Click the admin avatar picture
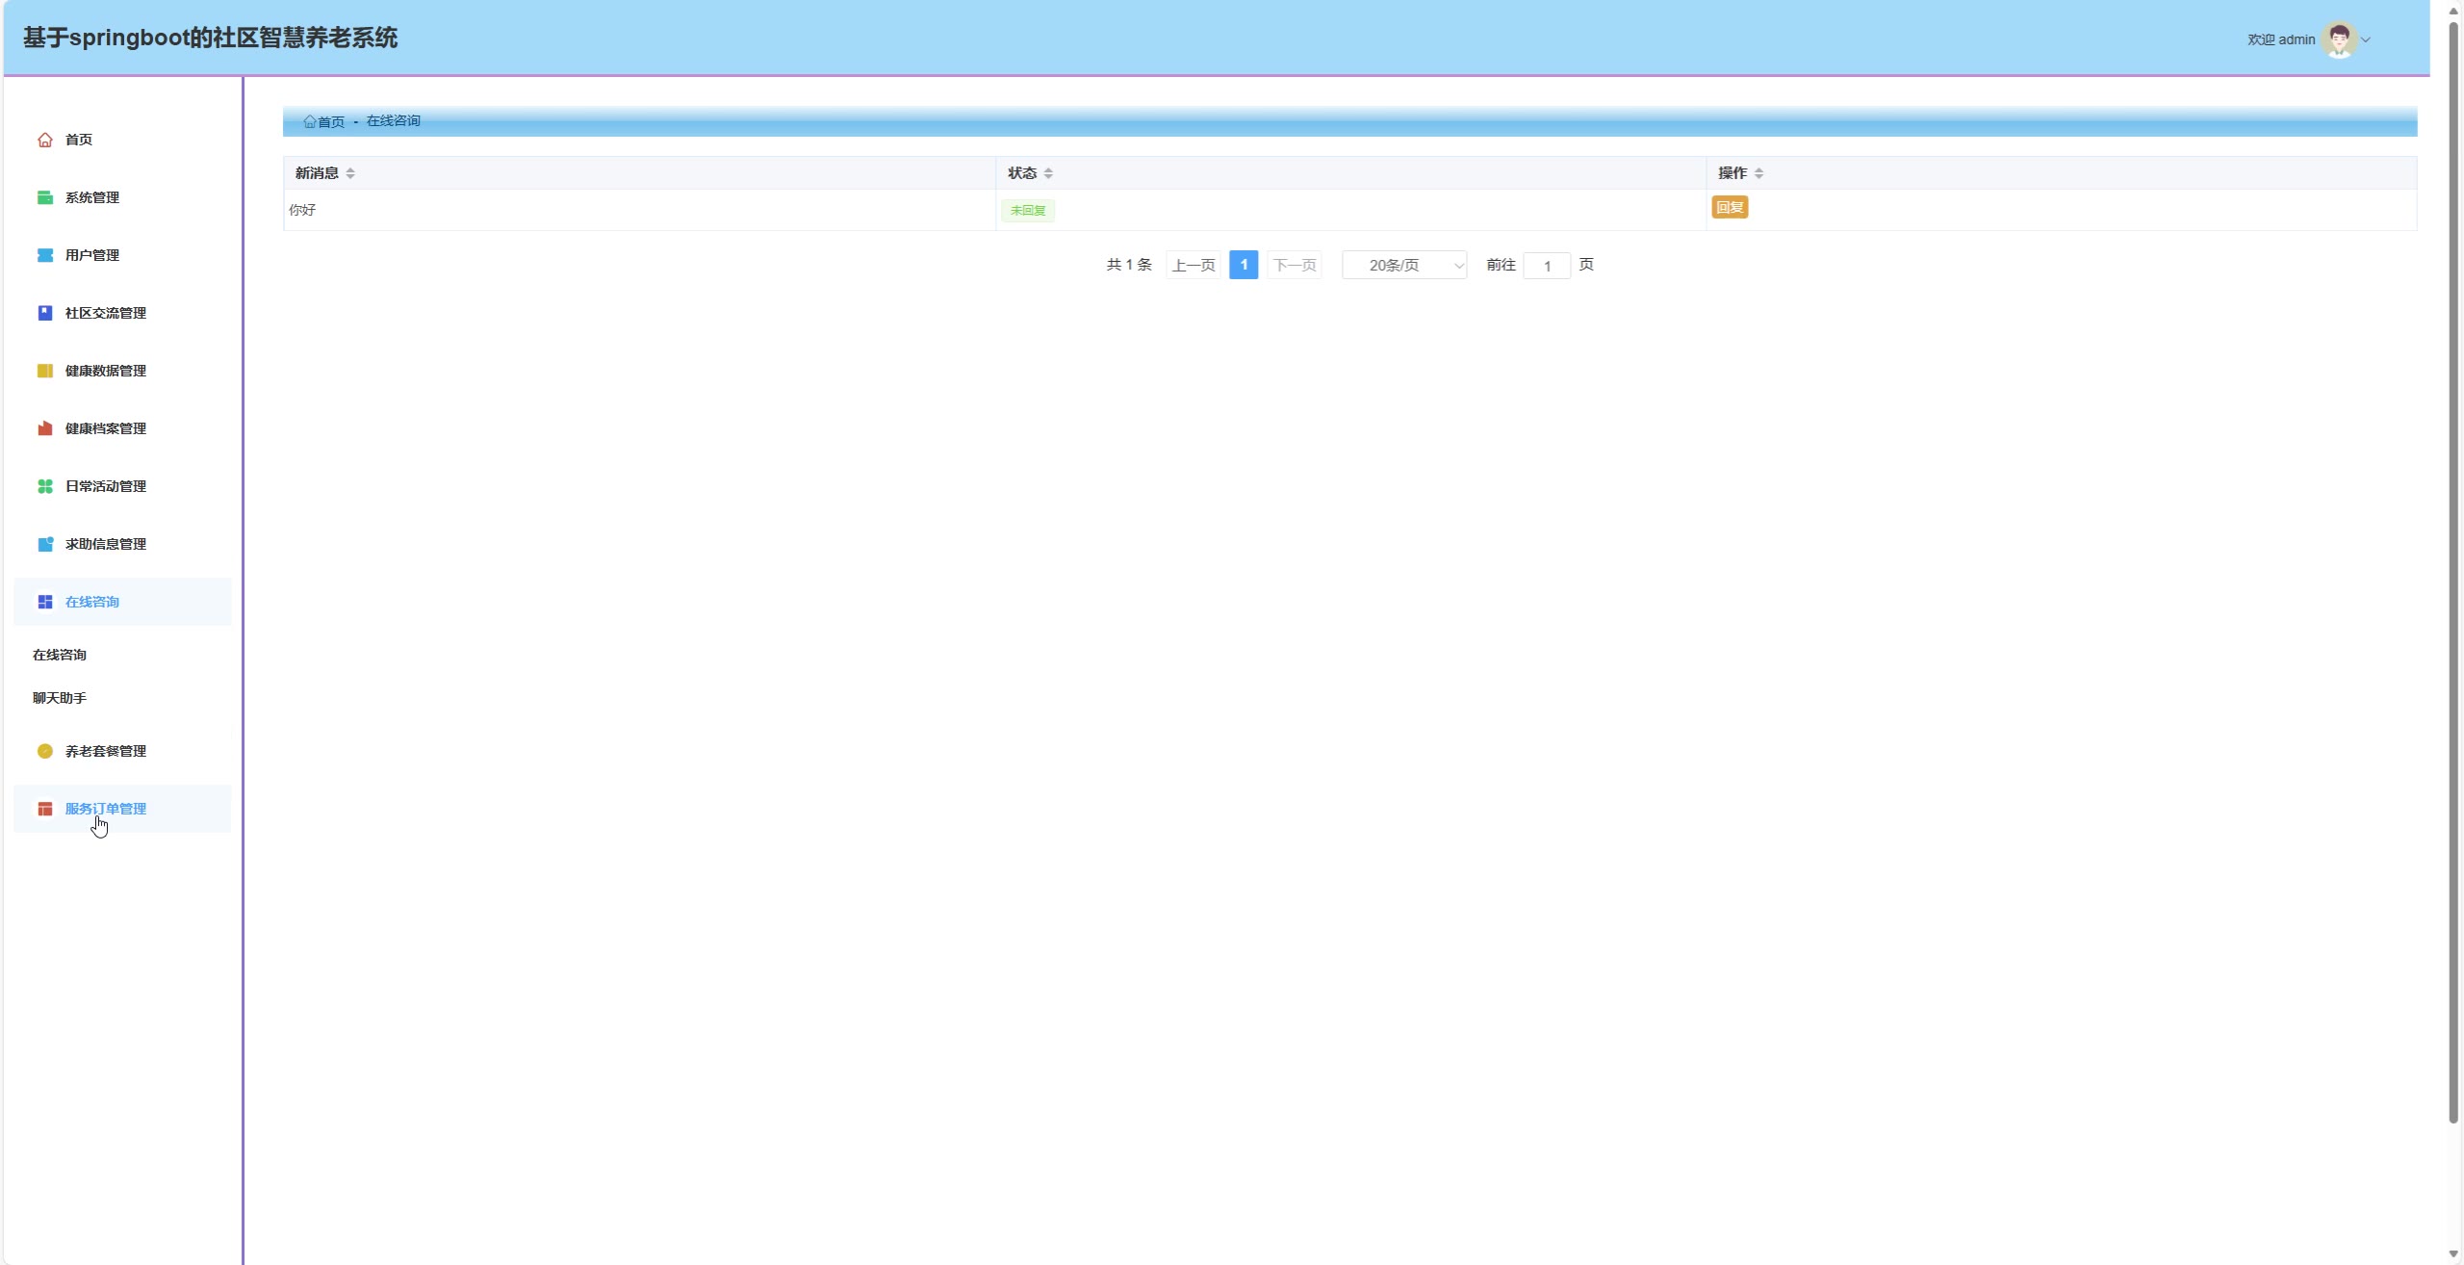The height and width of the screenshot is (1265, 2464). [x=2339, y=39]
